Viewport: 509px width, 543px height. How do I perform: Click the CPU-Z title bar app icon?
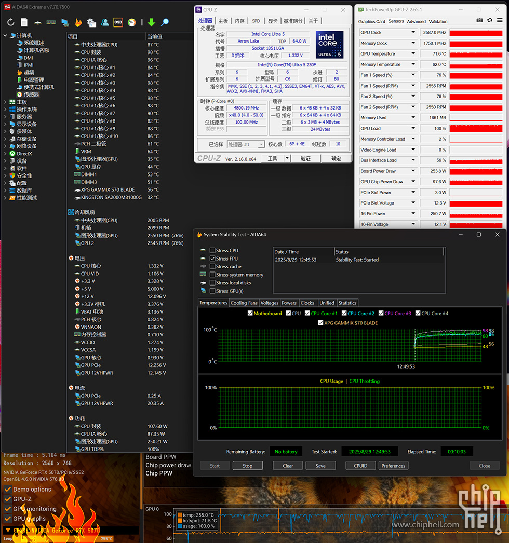click(x=198, y=10)
